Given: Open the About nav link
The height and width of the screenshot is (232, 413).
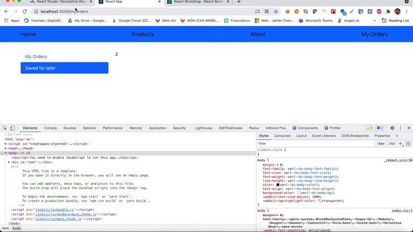Looking at the screenshot, I should [257, 34].
